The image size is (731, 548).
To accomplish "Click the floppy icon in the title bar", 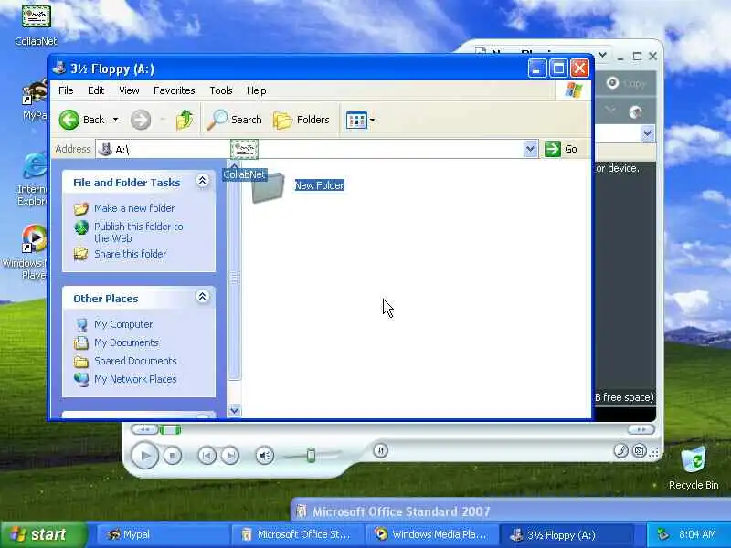I will (x=59, y=68).
